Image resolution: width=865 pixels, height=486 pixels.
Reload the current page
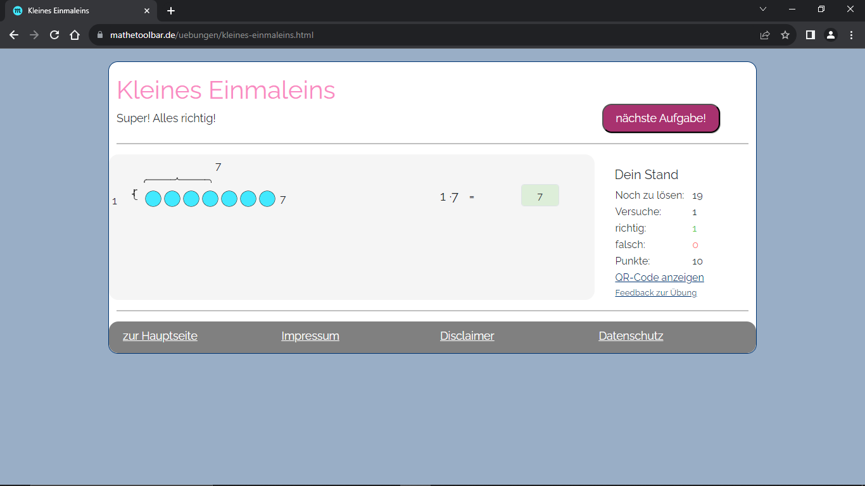pos(54,35)
